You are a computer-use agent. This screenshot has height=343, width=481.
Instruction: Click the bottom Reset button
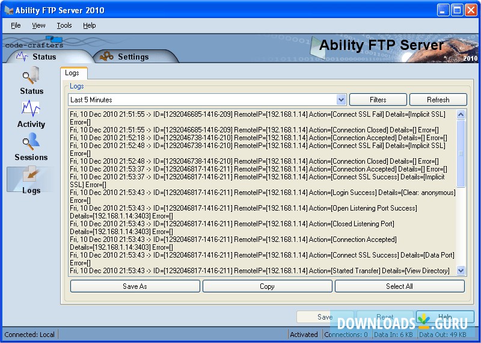385,317
